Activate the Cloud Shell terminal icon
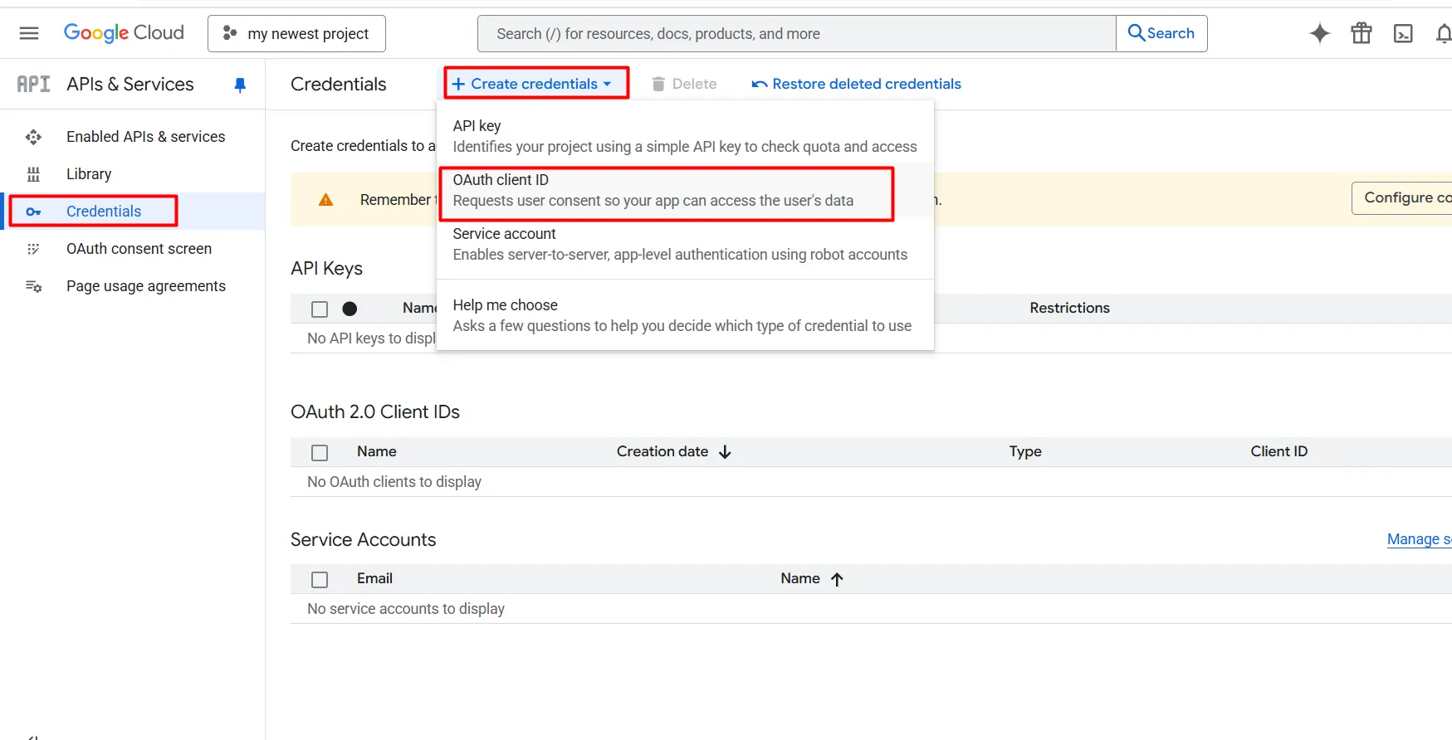Image resolution: width=1452 pixels, height=740 pixels. tap(1403, 33)
